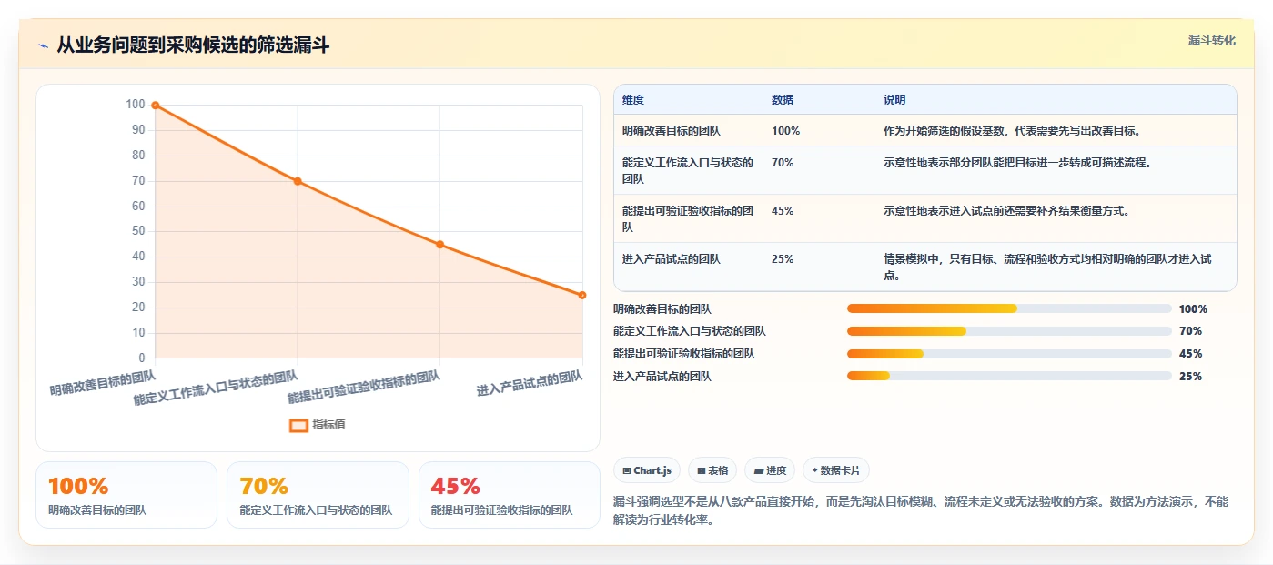Select the 维度 column header
1273x565 pixels.
coord(633,100)
